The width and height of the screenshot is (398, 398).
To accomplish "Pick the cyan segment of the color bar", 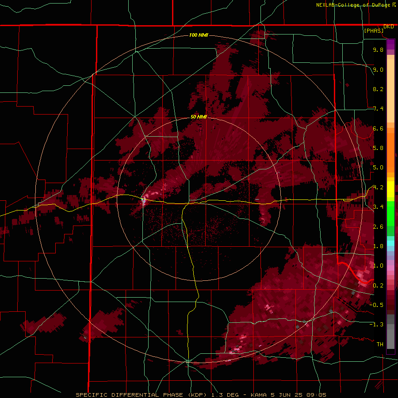I will pos(390,243).
